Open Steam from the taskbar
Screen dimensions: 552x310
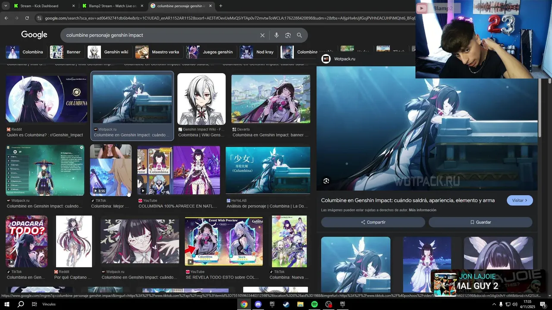click(x=286, y=304)
